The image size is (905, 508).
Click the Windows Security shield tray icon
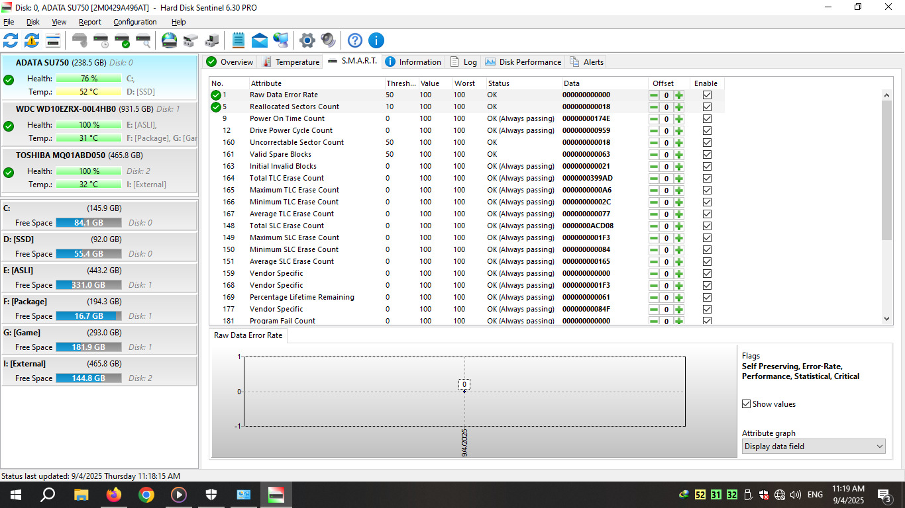click(764, 495)
